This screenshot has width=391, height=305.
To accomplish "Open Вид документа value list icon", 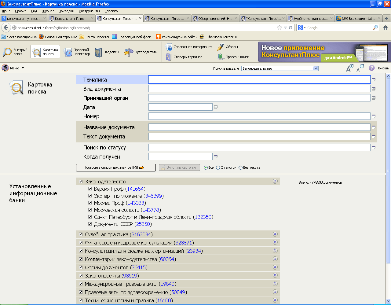I will click(x=374, y=89).
